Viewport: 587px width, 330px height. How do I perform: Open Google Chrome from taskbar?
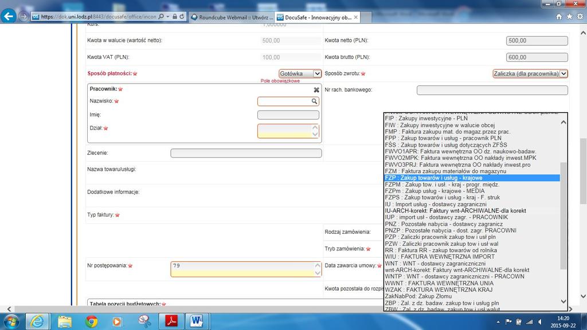[x=91, y=321]
